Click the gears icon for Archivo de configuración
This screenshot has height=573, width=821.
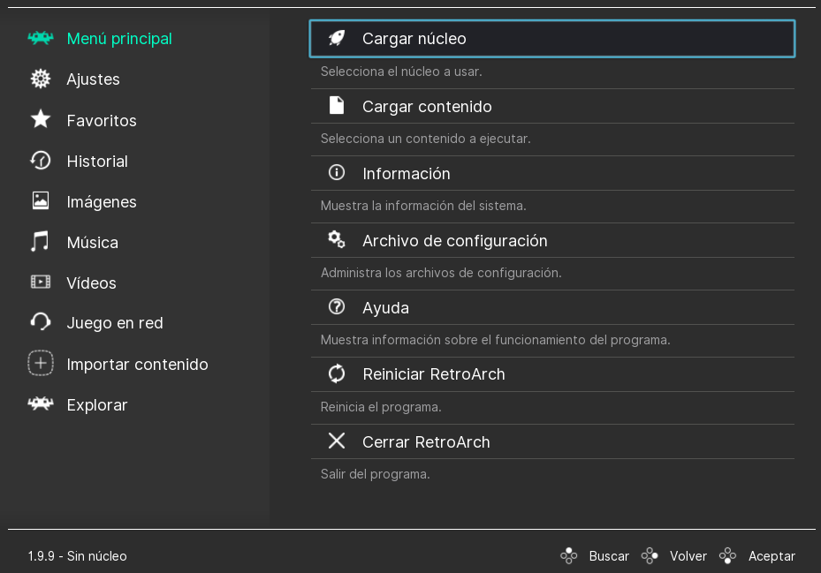[337, 240]
